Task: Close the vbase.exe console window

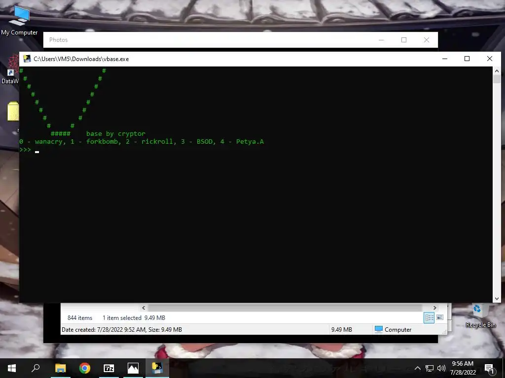Action: click(x=490, y=59)
